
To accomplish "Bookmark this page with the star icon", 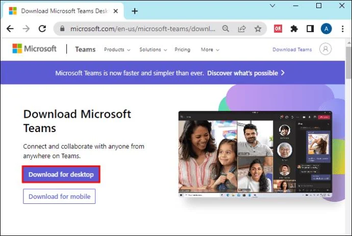I will [258, 29].
